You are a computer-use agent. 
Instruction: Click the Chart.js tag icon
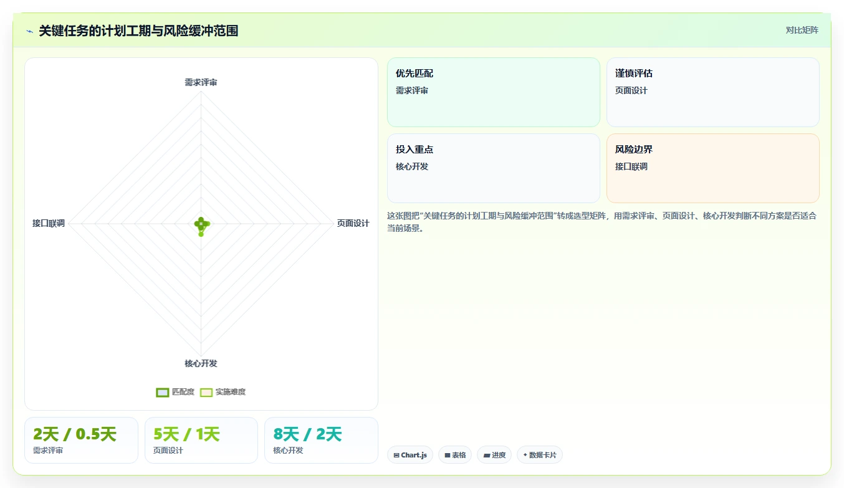[396, 456]
